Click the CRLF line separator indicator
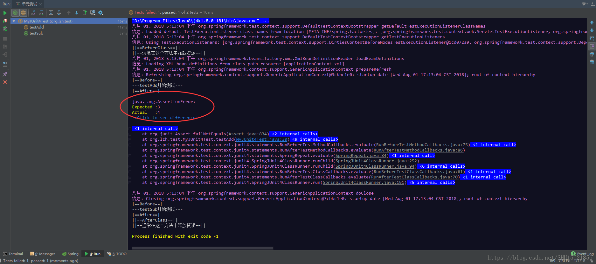This screenshot has width=596, height=264. tap(564, 261)
